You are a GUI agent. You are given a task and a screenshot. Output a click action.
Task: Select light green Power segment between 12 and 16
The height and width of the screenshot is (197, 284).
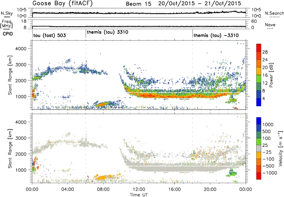[259, 79]
